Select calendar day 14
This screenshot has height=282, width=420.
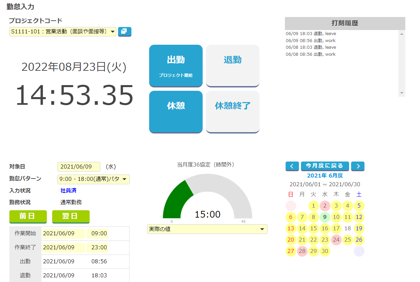click(302, 229)
